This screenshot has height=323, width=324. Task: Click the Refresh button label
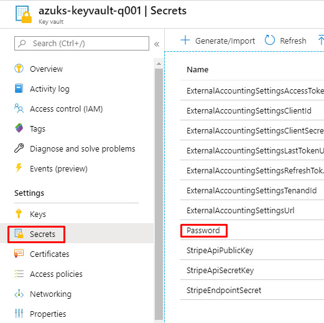[293, 41]
